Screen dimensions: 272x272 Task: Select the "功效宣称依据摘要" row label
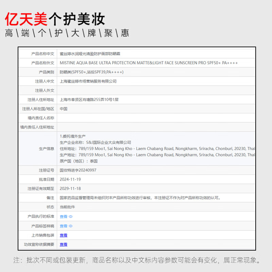click(x=39, y=244)
